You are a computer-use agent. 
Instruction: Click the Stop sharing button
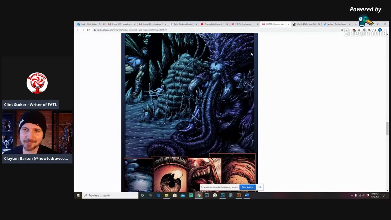(x=247, y=187)
